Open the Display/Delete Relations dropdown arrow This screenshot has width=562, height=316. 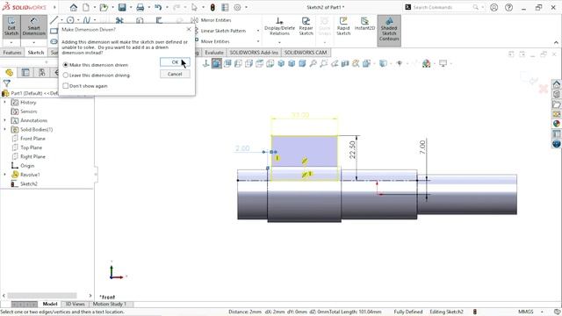pyautogui.click(x=279, y=42)
